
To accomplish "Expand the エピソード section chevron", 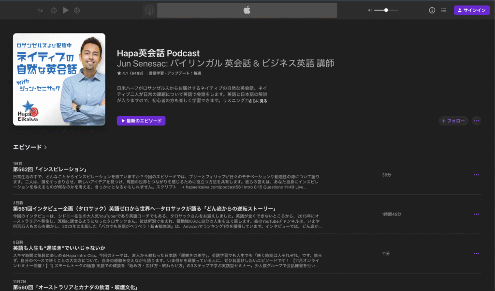I will [x=45, y=147].
